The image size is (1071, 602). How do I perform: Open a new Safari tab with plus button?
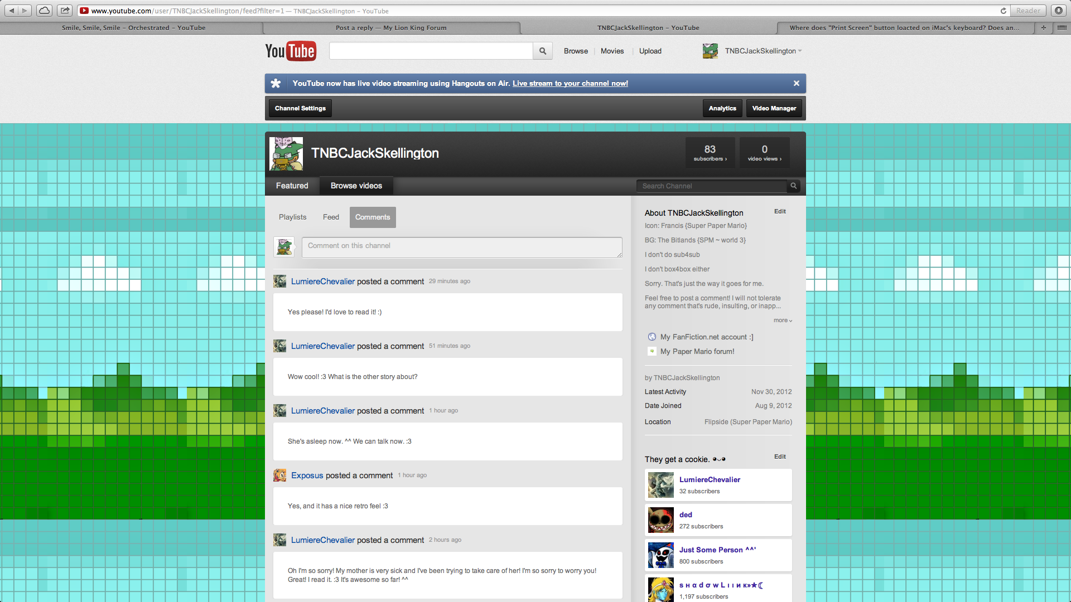tap(1043, 27)
